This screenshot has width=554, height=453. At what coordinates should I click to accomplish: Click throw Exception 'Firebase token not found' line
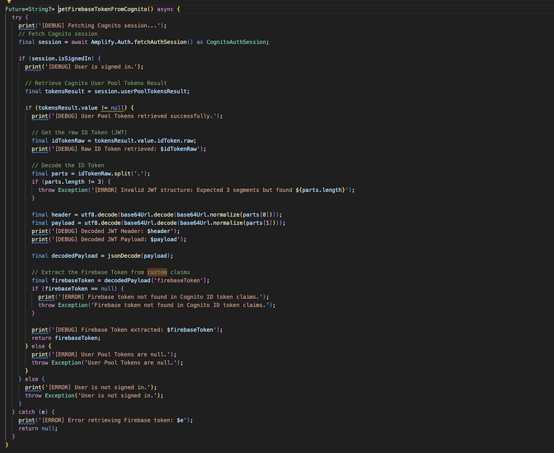coord(157,305)
